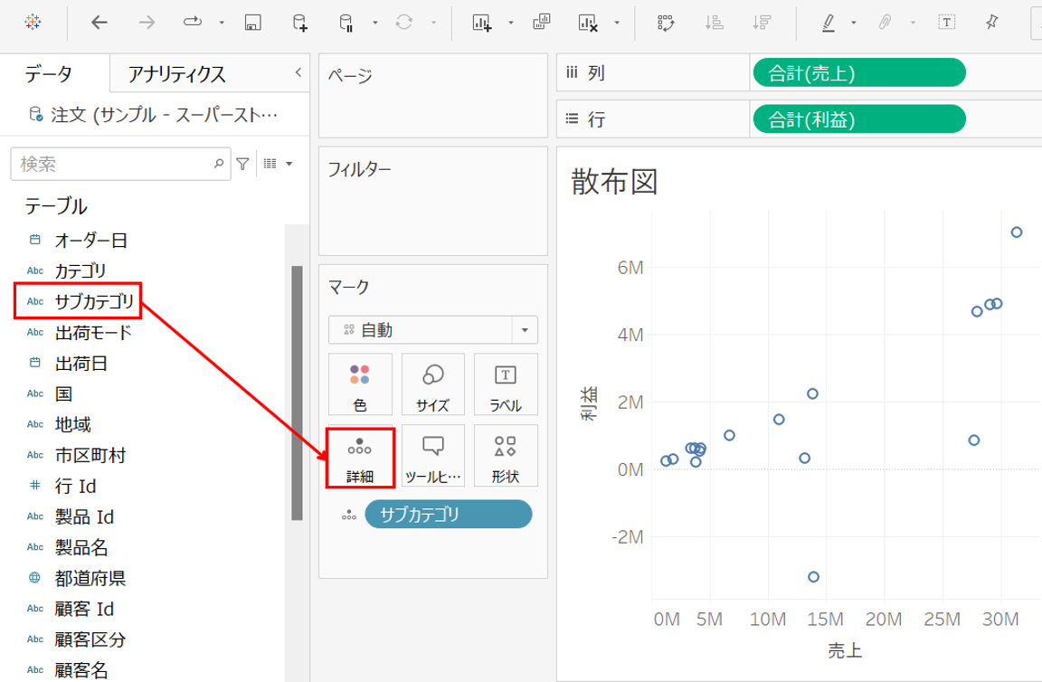Select the 行 Id field
The width and height of the screenshot is (1042, 682).
click(75, 486)
